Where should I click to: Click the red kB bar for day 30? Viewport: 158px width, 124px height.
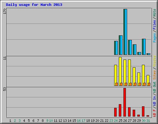143,112
